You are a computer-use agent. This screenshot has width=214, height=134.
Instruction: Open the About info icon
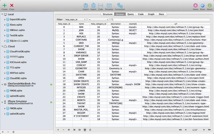[209, 5]
